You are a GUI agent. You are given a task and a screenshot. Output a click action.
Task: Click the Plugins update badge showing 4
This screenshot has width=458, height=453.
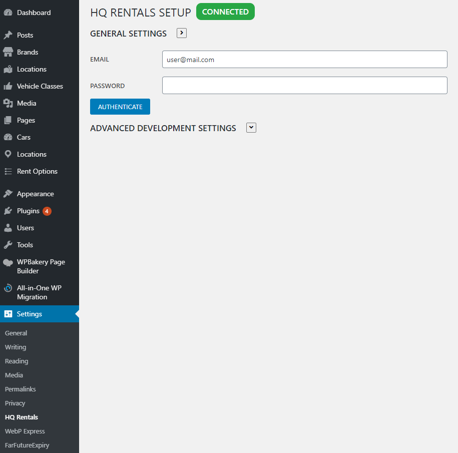[47, 211]
